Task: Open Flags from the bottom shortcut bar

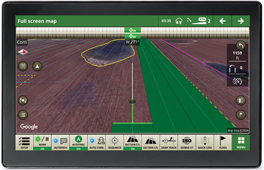Action: coord(223,143)
